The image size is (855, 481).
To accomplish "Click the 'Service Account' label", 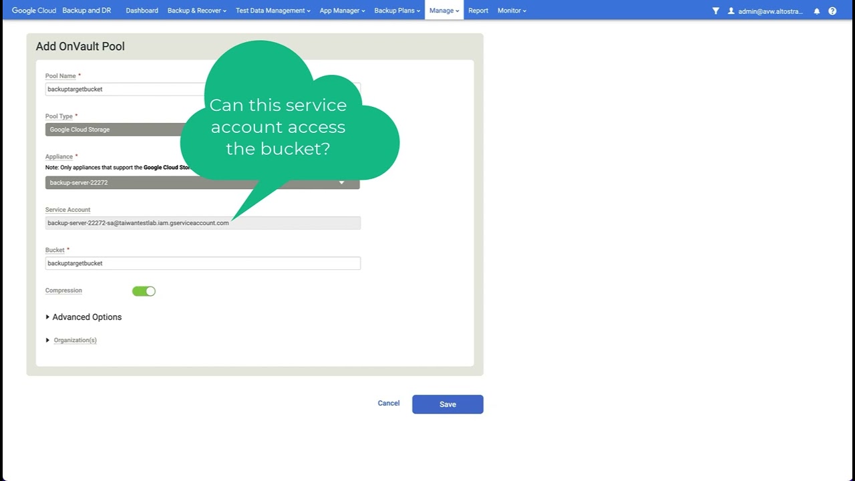I will click(x=67, y=210).
